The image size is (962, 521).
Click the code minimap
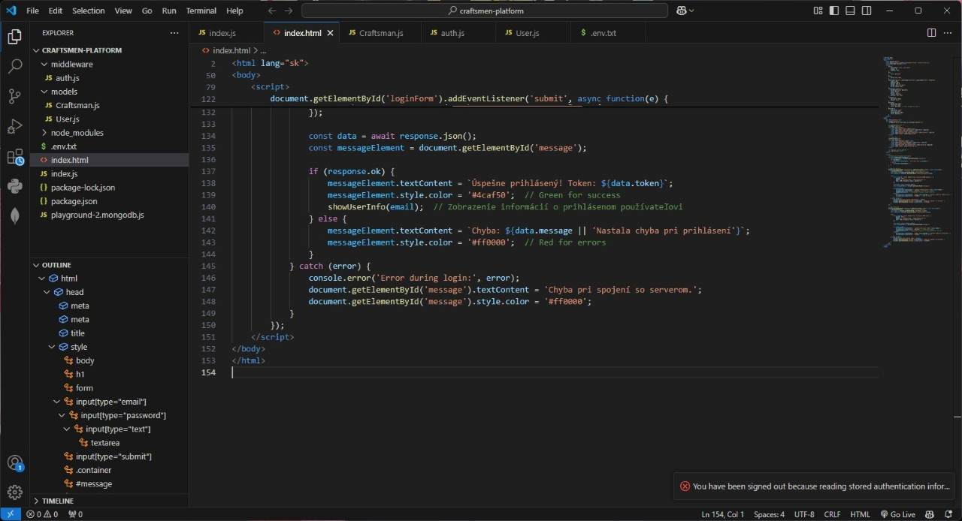(915, 150)
